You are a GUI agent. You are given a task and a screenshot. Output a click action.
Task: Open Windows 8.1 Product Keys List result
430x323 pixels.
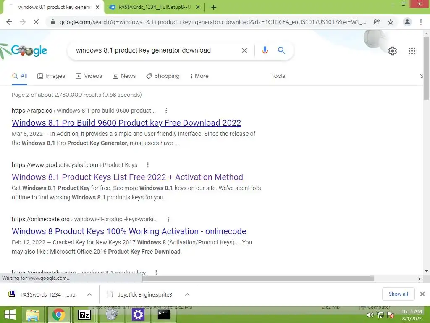tap(127, 177)
